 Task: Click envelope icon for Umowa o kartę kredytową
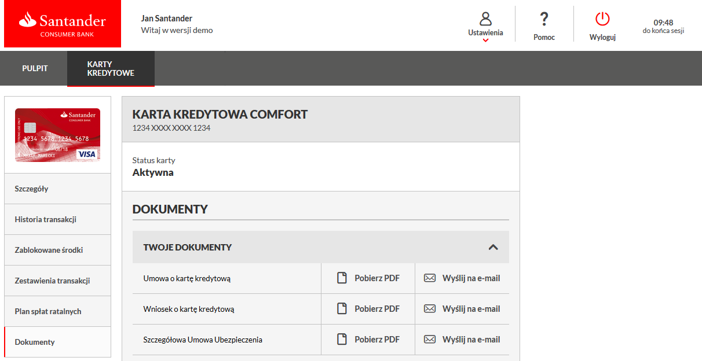point(430,278)
